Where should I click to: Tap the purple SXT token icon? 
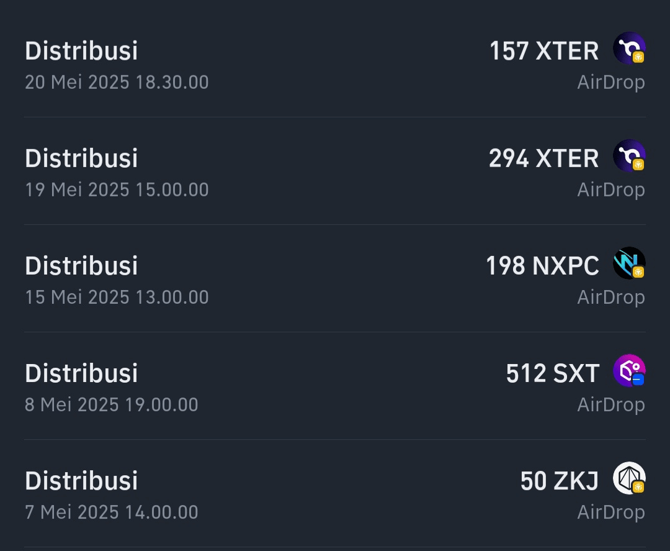click(629, 370)
